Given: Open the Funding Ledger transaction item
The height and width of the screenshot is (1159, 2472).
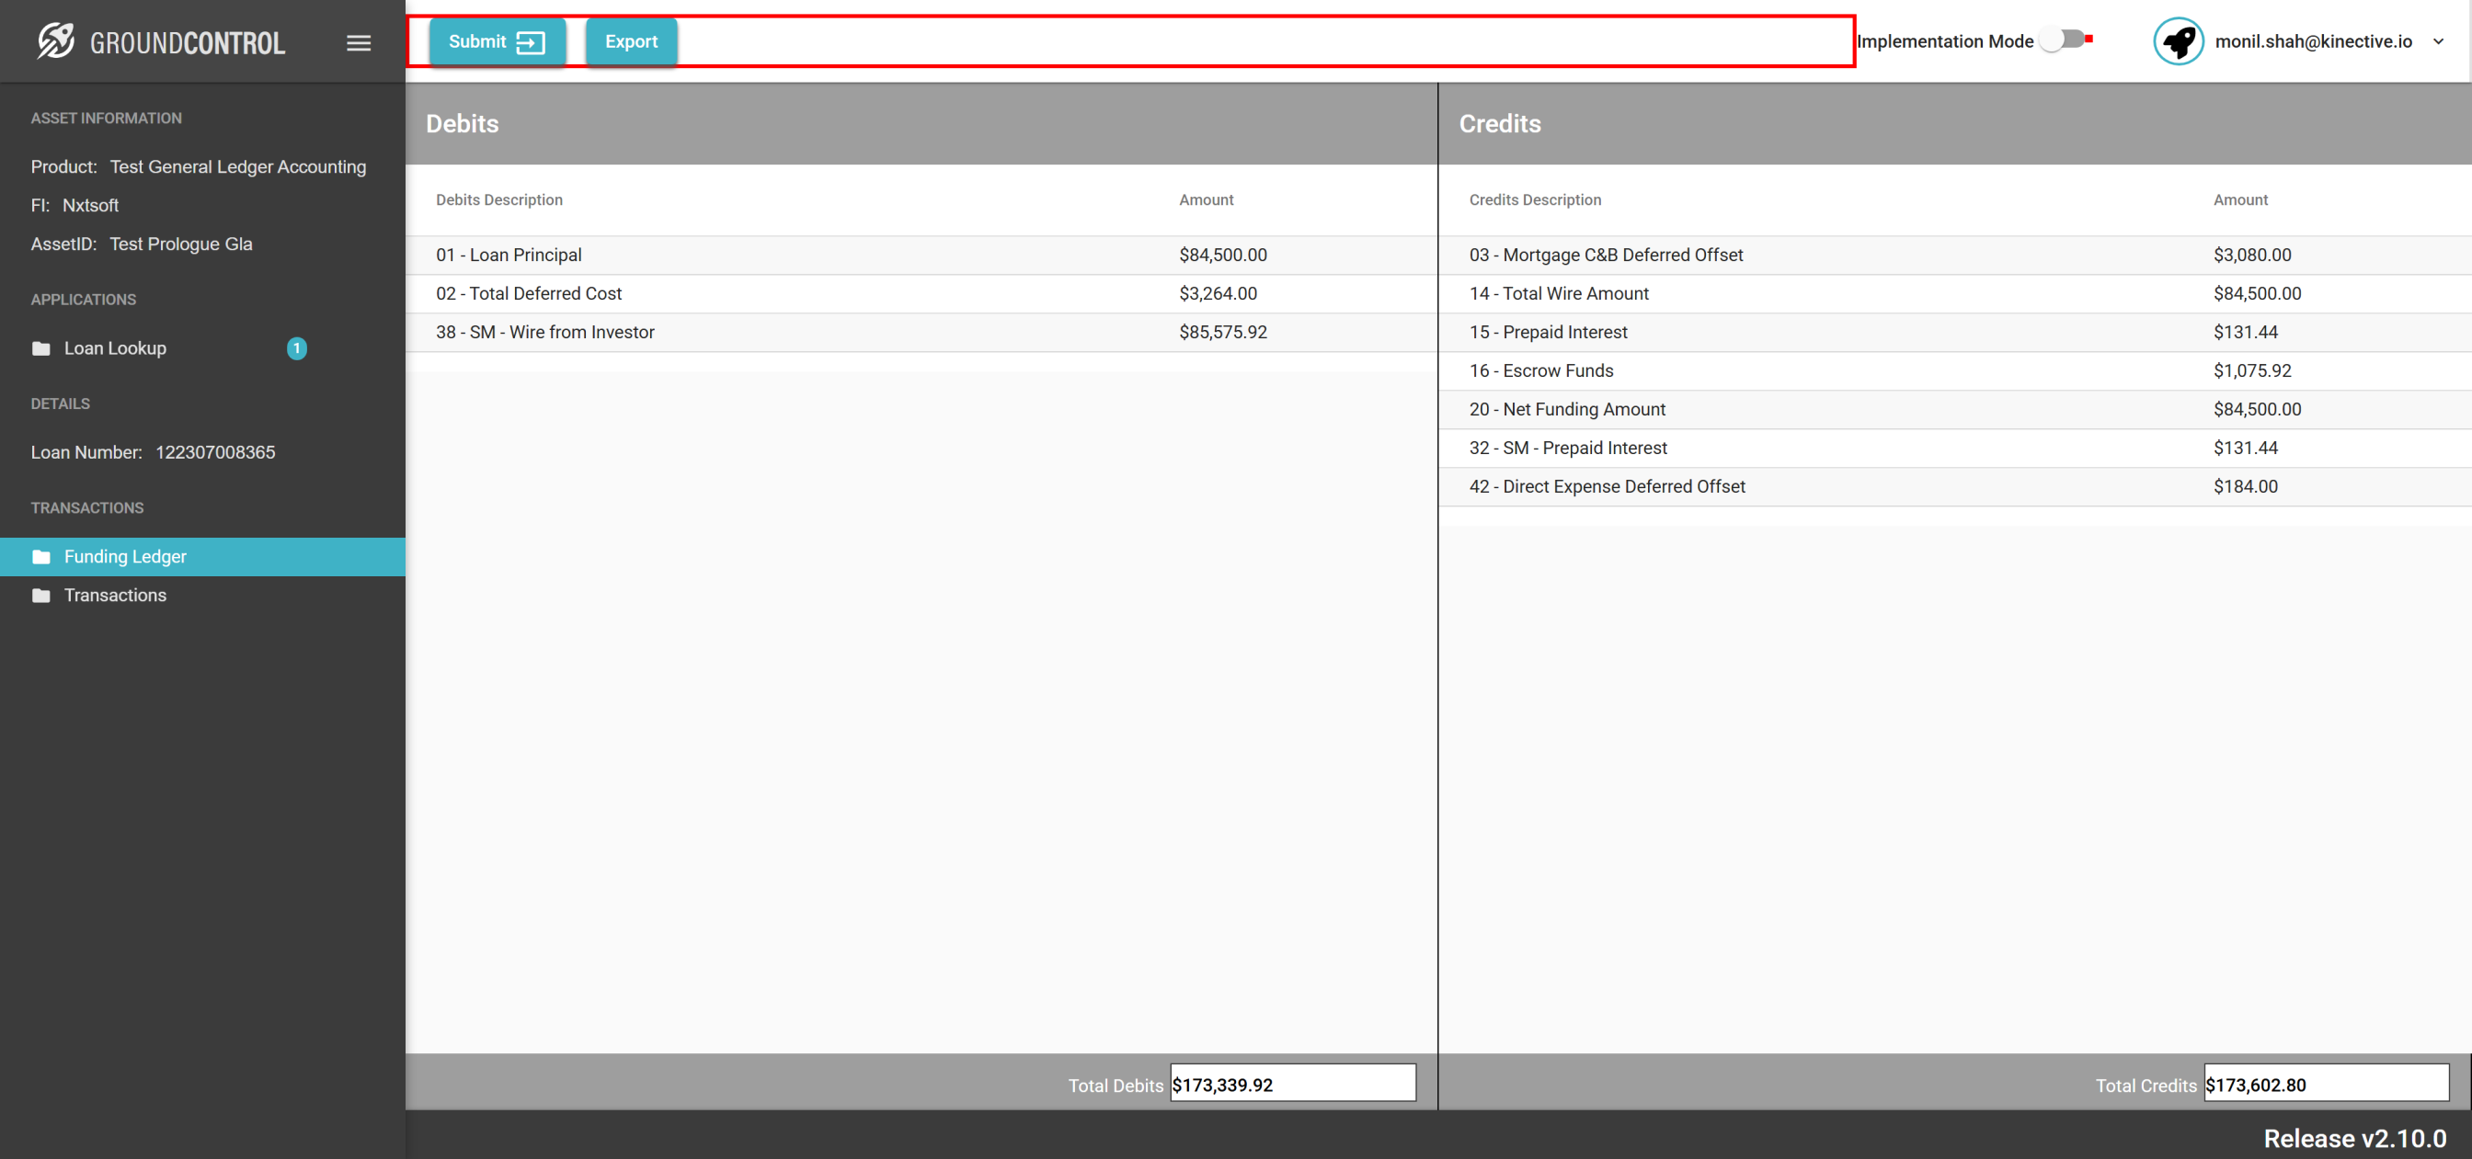Looking at the screenshot, I should [x=125, y=556].
